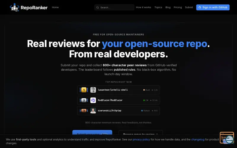237x148 pixels.
Task: Click the GitHub icon in sign-in button
Action: pos(200,7)
